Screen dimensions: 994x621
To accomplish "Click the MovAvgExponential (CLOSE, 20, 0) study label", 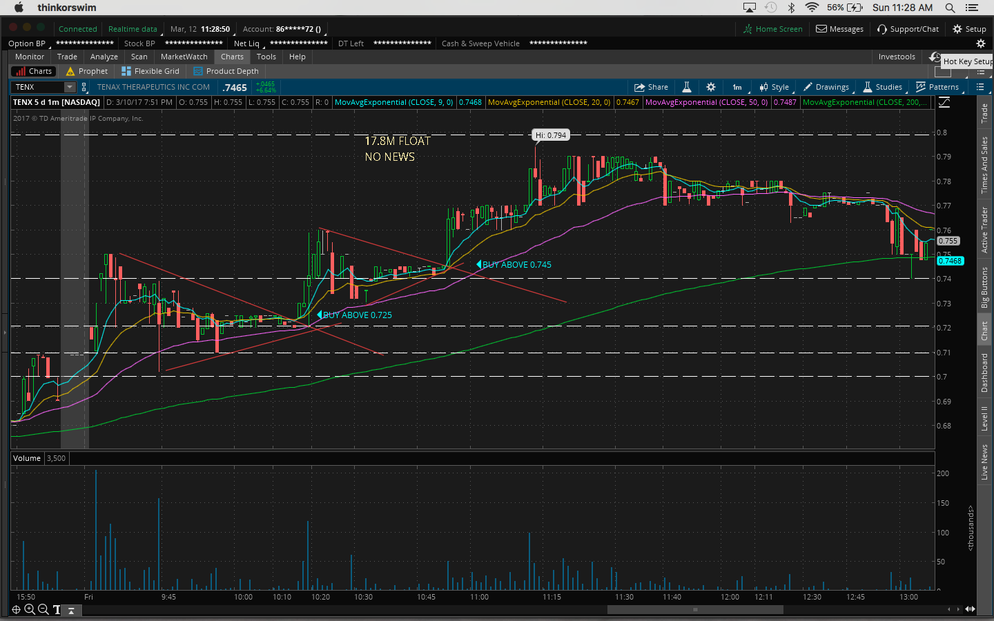I will pyautogui.click(x=549, y=102).
